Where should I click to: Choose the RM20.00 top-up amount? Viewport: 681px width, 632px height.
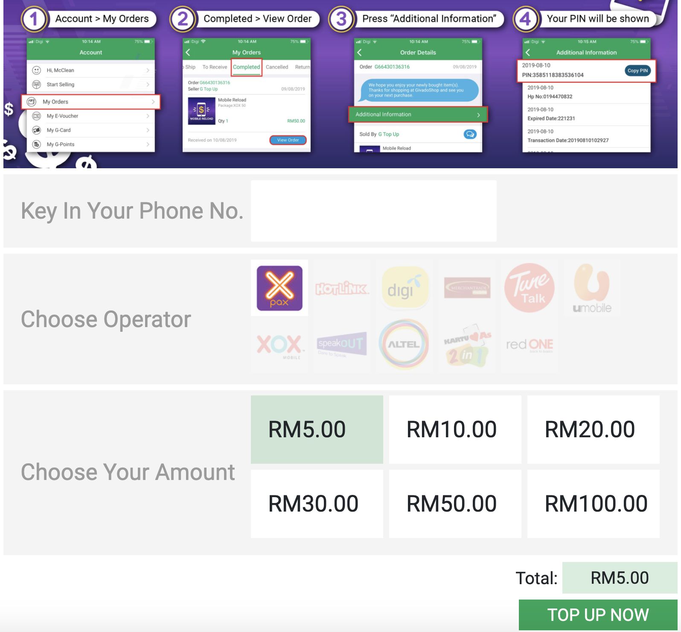594,430
